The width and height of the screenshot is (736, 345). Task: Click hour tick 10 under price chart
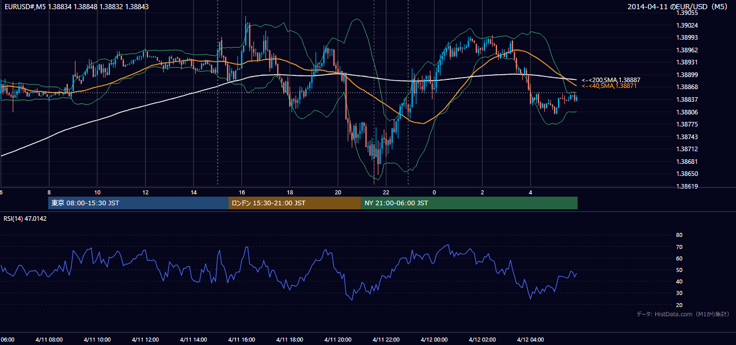click(97, 193)
